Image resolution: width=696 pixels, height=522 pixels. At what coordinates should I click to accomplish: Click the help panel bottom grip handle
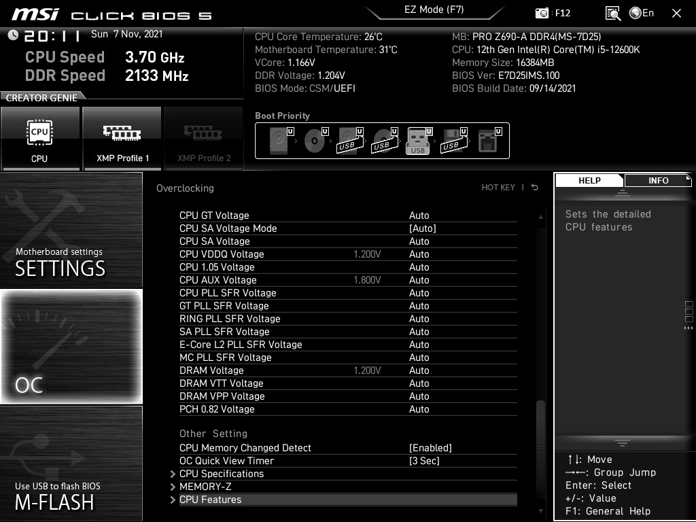(623, 443)
